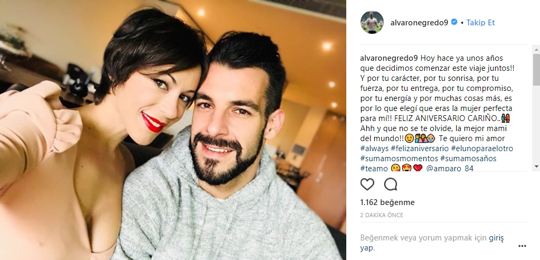Open the alvaronegredo9 username in header
The image size is (540, 260).
(419, 23)
